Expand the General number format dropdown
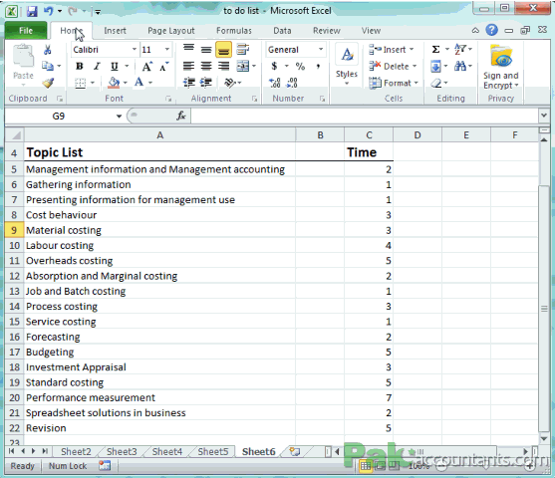Screen dimensions: 555x478 tap(321, 50)
